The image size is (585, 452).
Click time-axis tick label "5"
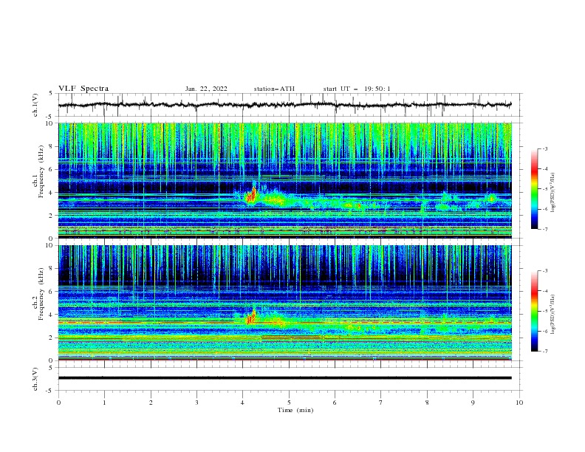pos(289,403)
